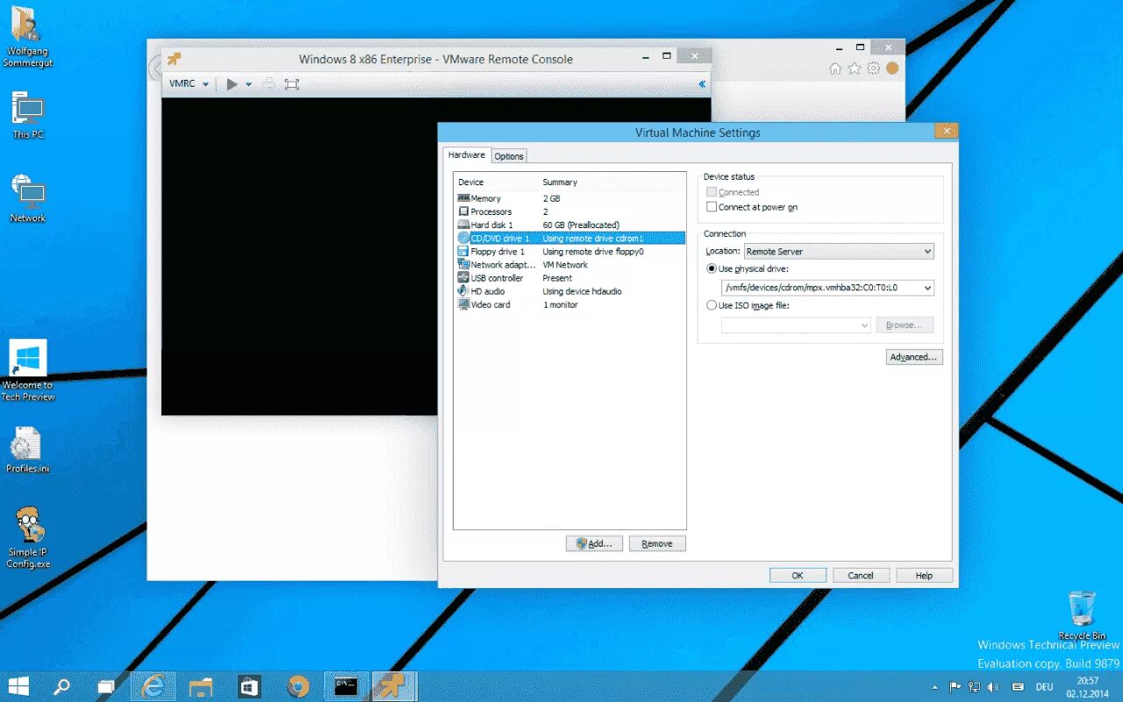Click the double-chevron collapse toolbar icon
This screenshot has width=1123, height=702.
(702, 84)
